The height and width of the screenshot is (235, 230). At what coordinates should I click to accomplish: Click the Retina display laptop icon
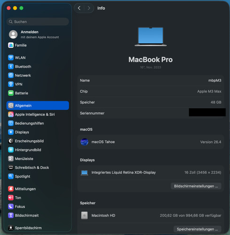[x=84, y=172]
